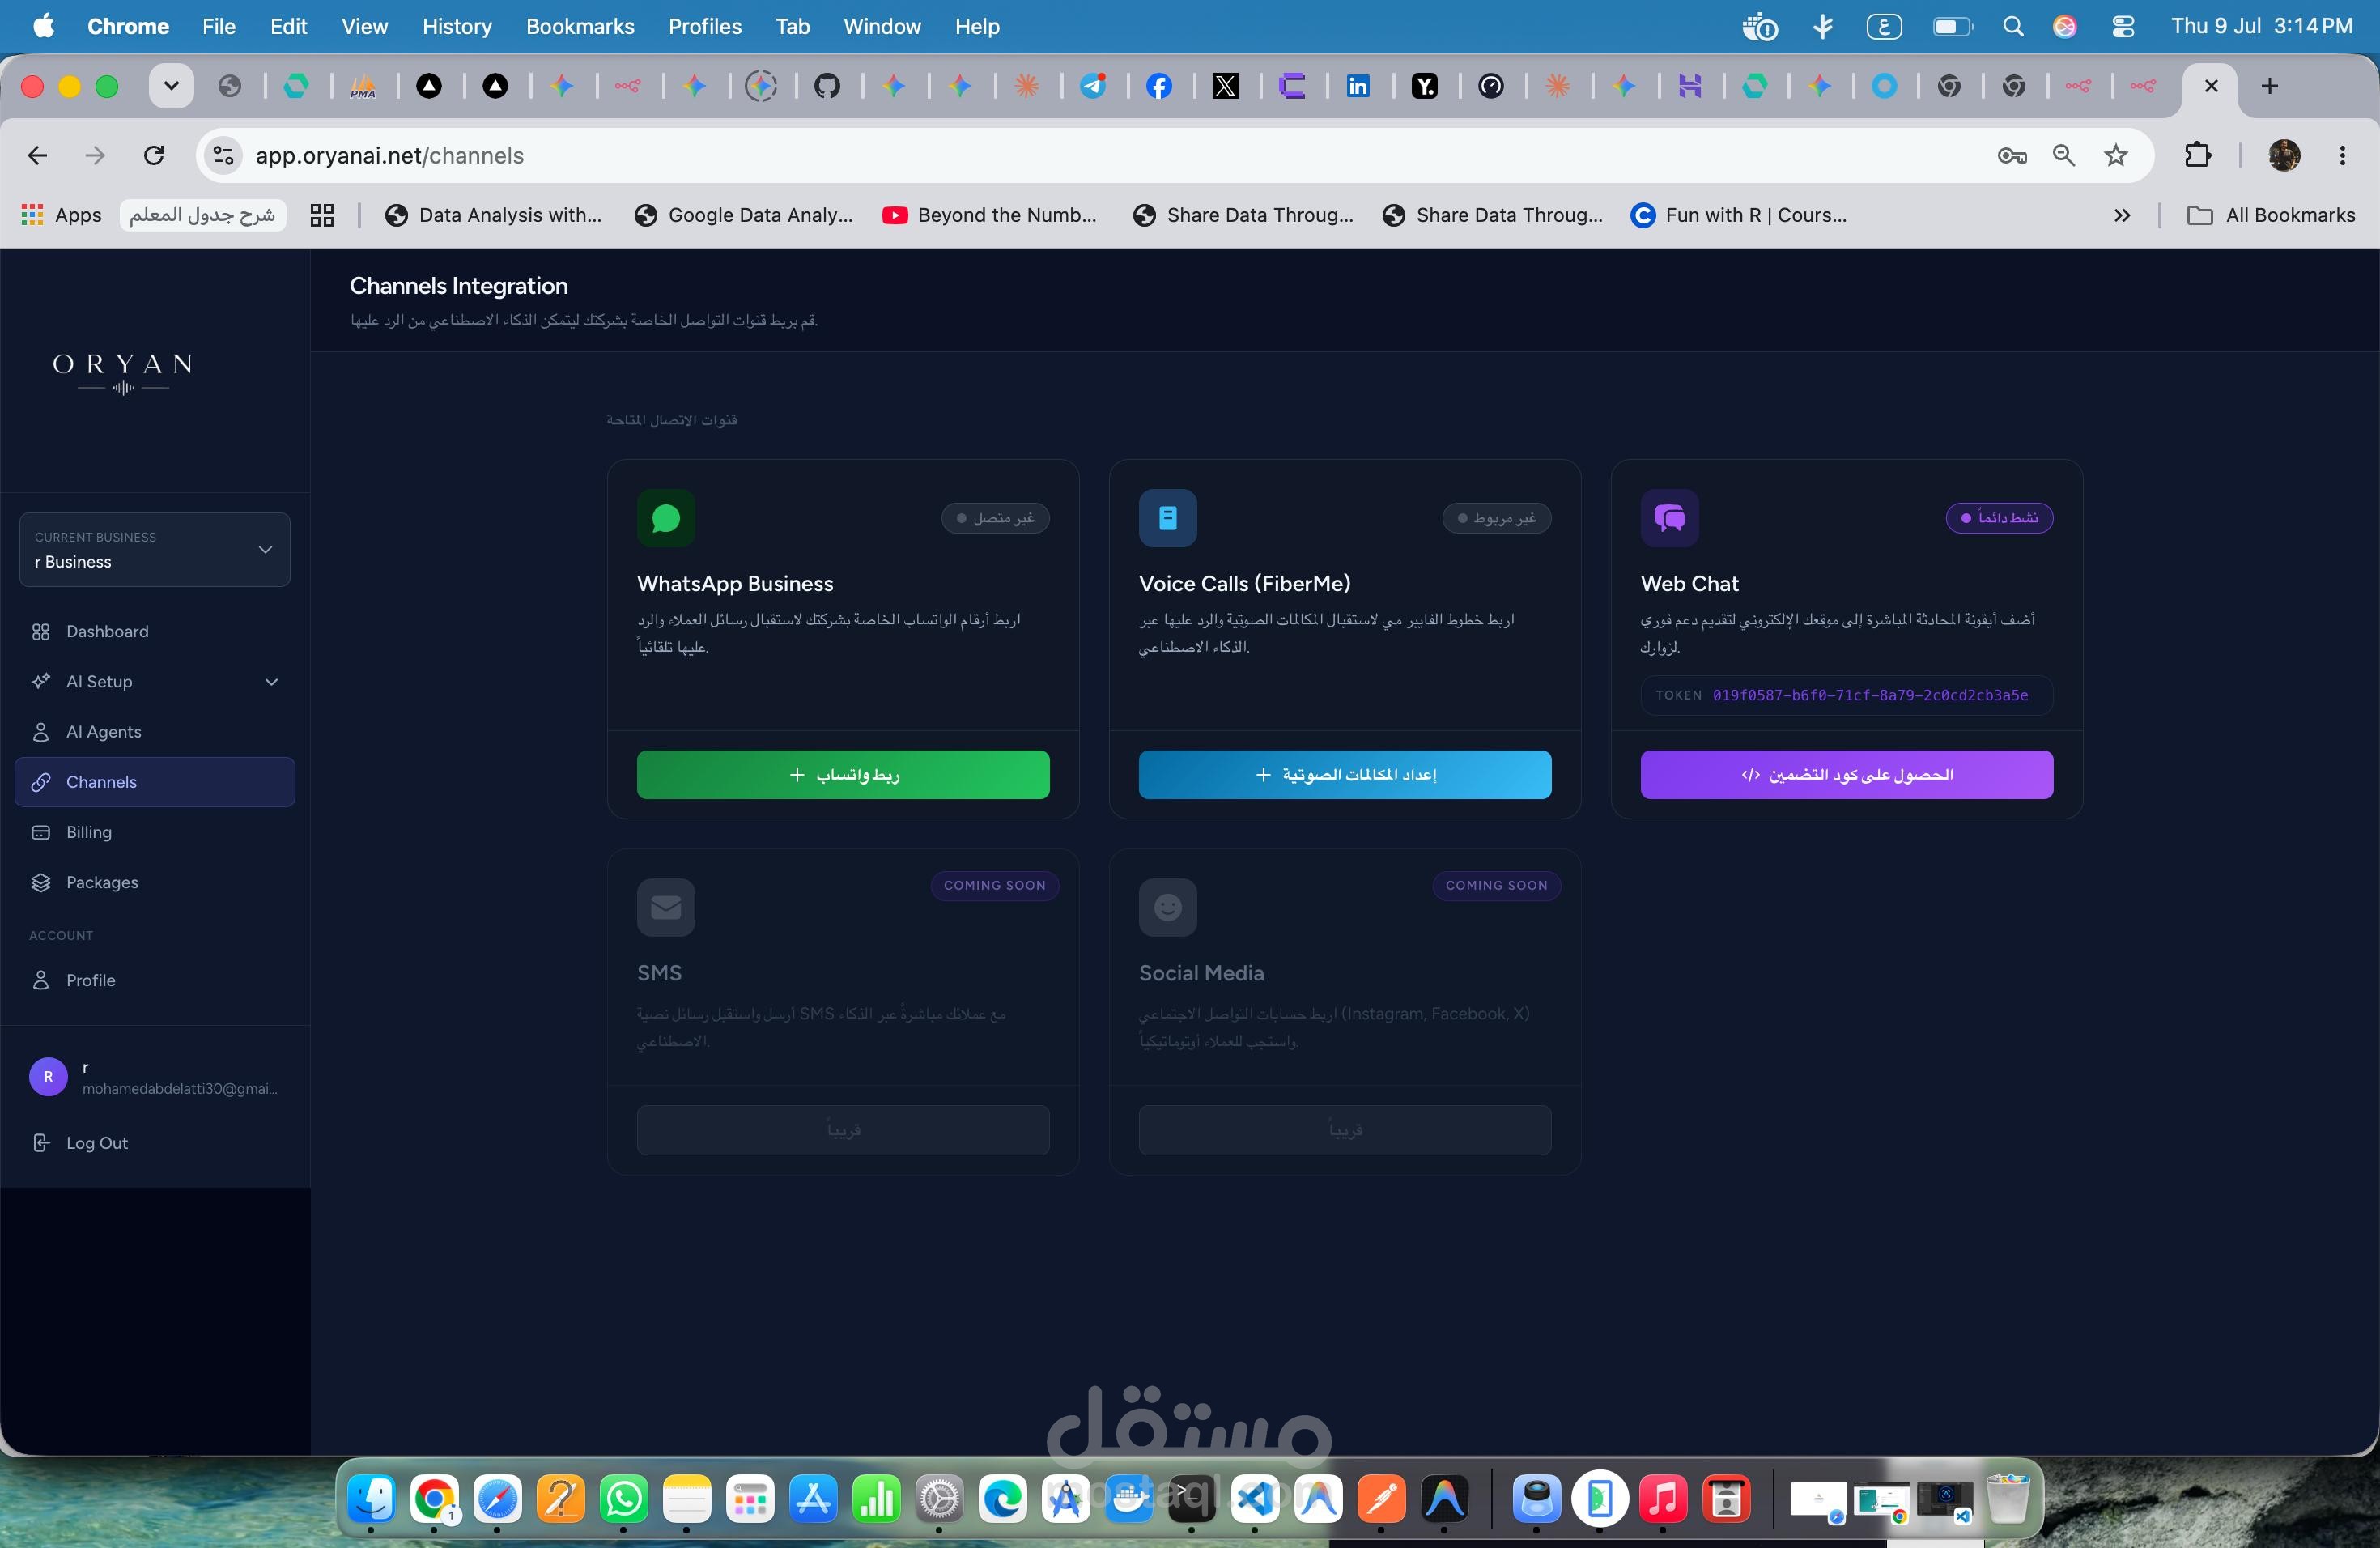Open the Bookmarks menu

[x=580, y=26]
